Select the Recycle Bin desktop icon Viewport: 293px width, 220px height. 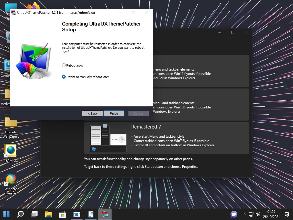6,40
